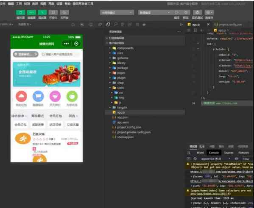Screen dimensions: 254x208
Task: Click the search icon above the file explorer
Action: point(115,25)
